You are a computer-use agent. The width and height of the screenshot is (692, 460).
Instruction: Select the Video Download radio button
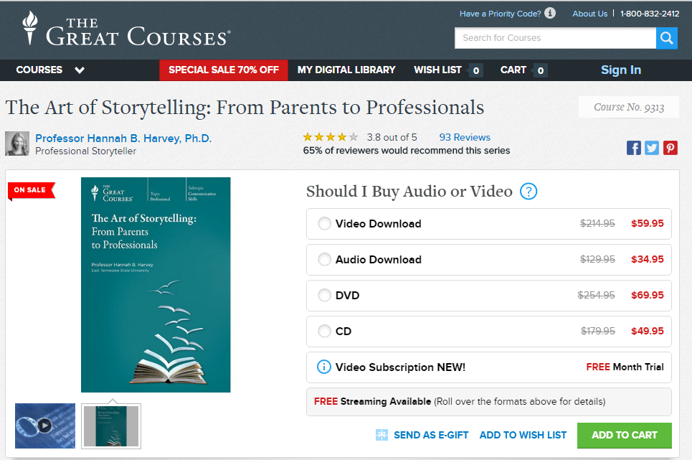[x=325, y=224]
